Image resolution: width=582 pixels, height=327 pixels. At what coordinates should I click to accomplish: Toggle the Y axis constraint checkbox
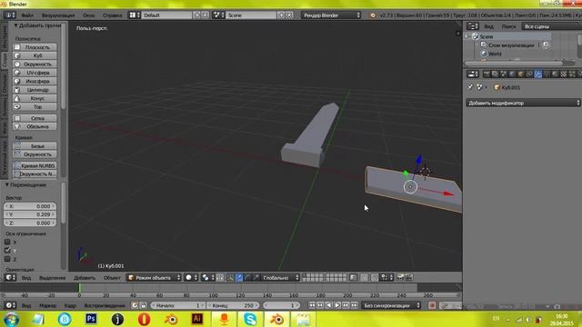click(x=7, y=251)
